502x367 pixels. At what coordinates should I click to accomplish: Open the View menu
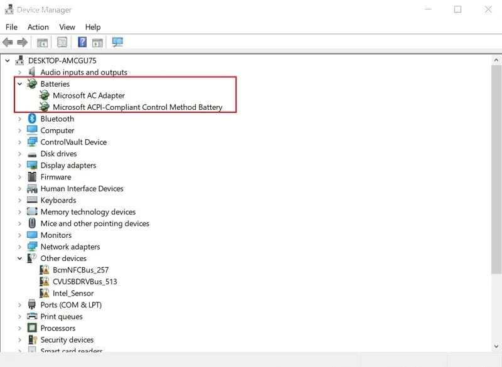[x=67, y=27]
